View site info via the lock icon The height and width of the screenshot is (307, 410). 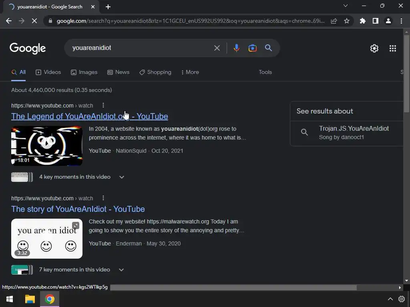point(50,21)
